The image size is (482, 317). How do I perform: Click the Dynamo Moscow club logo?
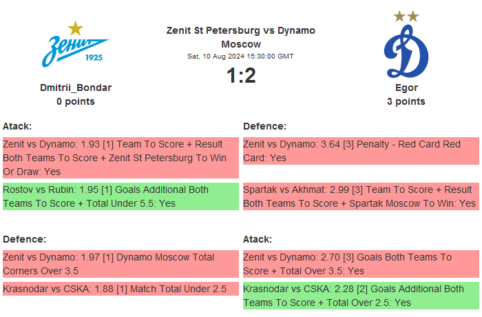406,54
